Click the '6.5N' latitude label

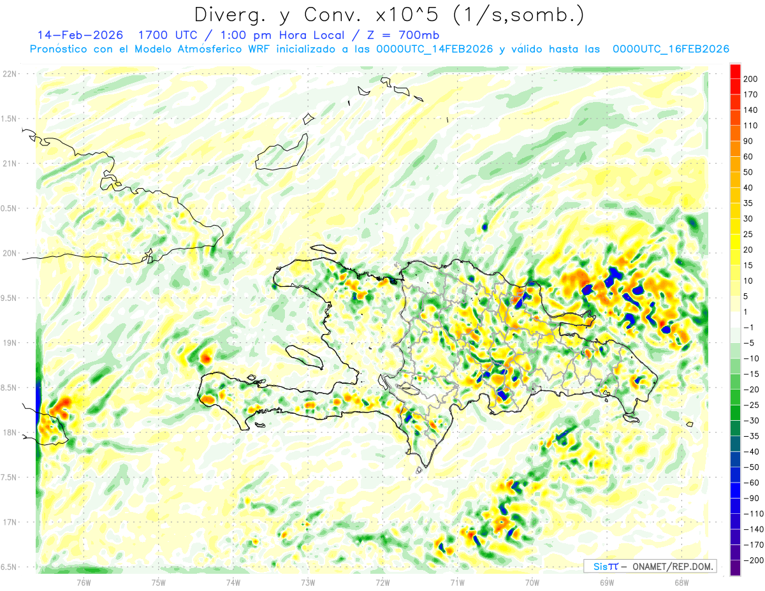point(10,567)
